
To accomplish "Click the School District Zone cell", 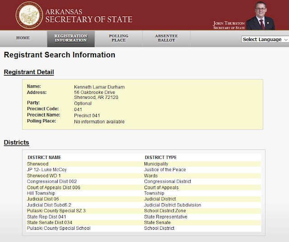I will 165,211.
